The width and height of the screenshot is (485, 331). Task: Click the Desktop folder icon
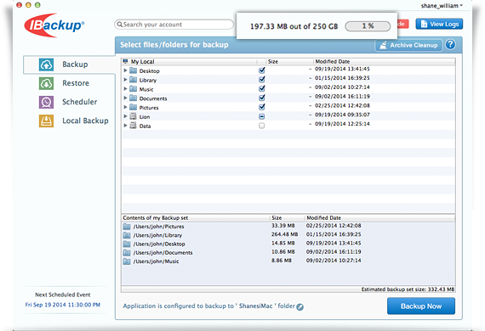pos(133,70)
